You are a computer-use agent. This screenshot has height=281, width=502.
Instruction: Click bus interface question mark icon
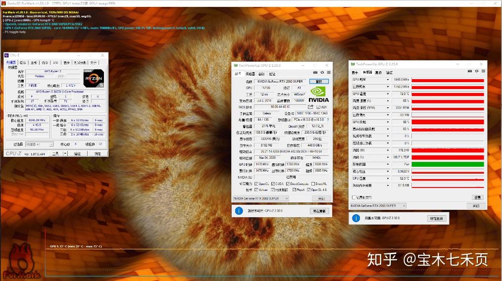pos(328,120)
